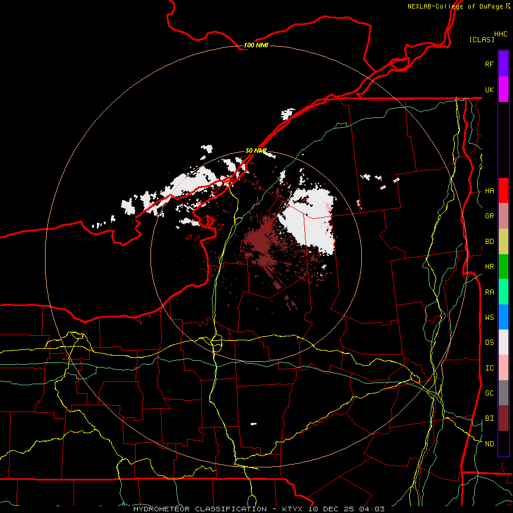Click the UK magenta legend swatch
Viewport: 513px width, 513px height.
(503, 89)
